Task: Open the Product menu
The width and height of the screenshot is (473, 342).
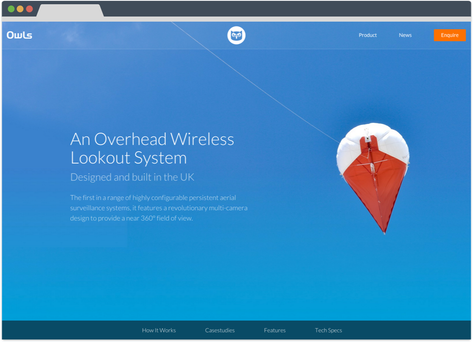Action: [367, 35]
